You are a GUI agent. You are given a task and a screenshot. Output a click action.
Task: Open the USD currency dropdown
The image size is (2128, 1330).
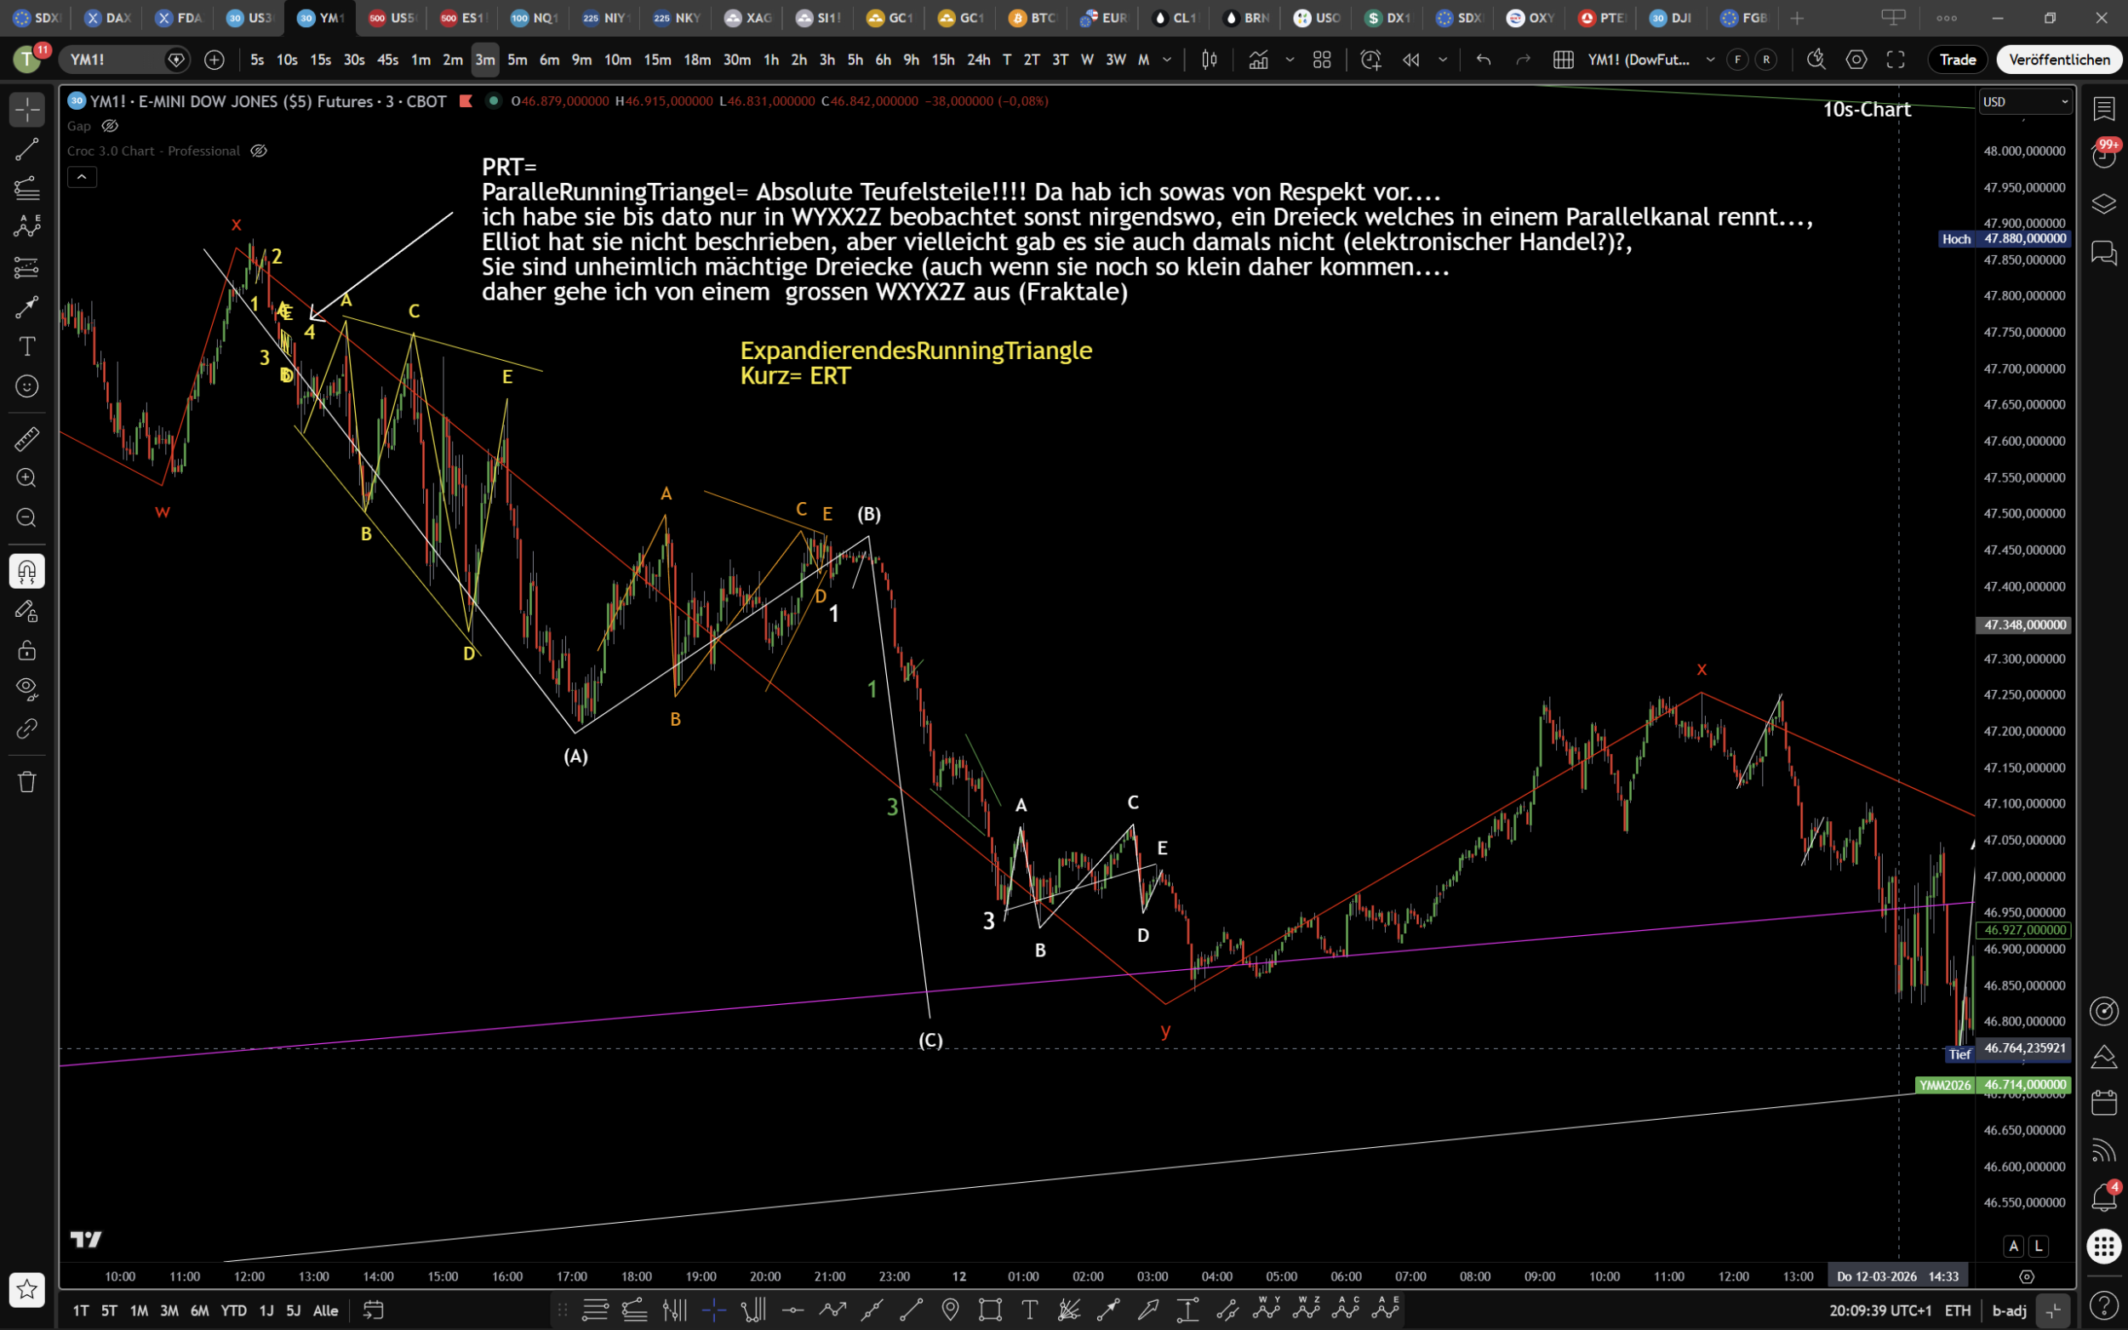pyautogui.click(x=2025, y=102)
